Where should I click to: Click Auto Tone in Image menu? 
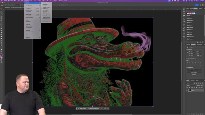32,9
